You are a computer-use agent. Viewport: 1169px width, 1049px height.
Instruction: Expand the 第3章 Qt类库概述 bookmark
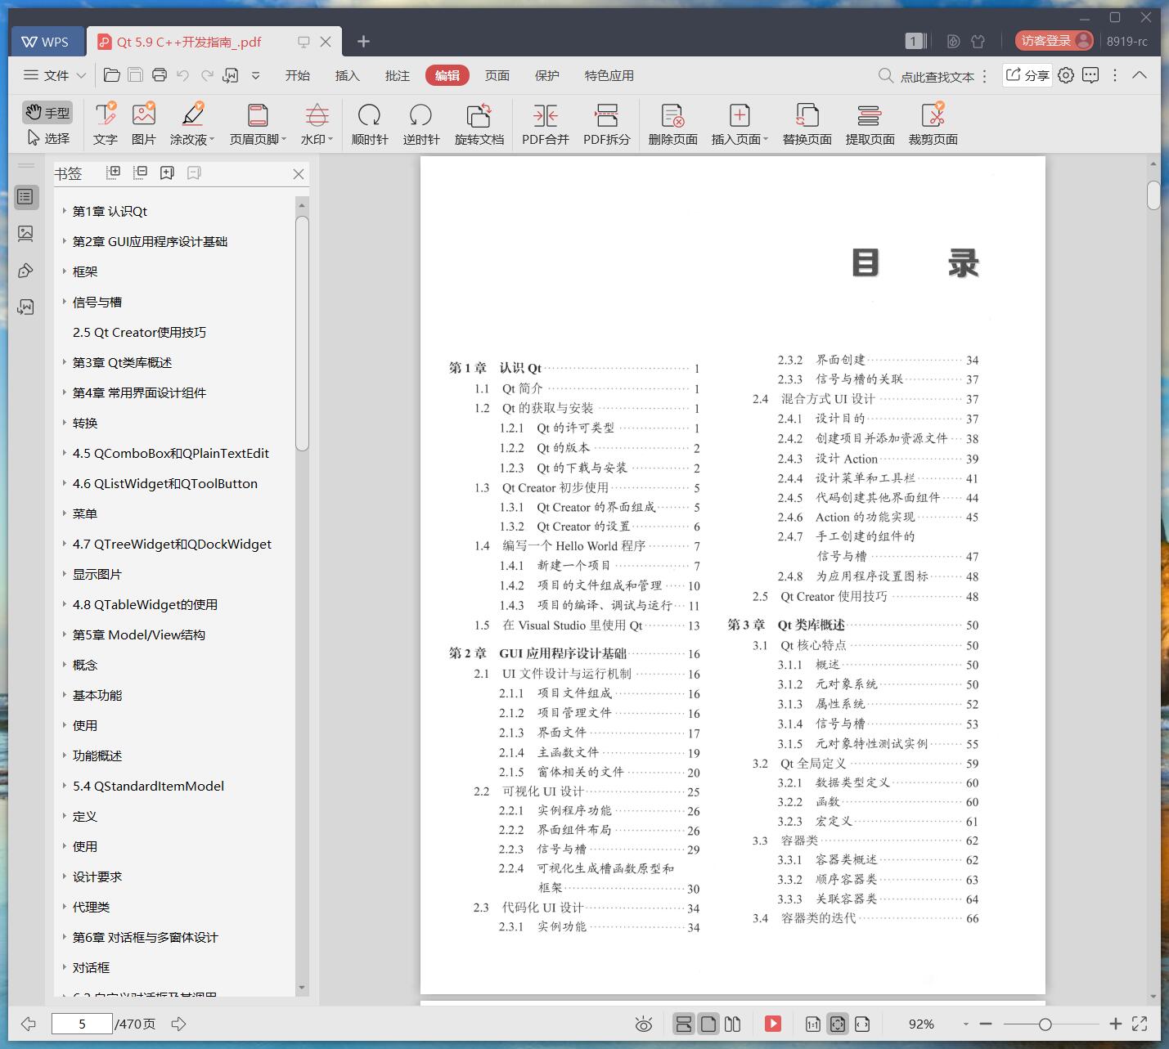[64, 362]
